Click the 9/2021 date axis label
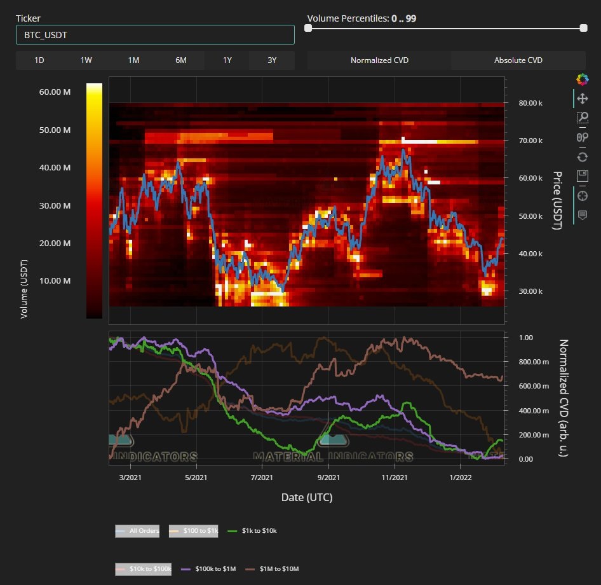This screenshot has width=601, height=585. (328, 478)
